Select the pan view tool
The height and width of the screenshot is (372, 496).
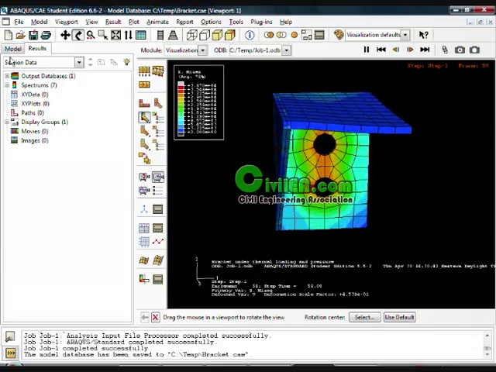pyautogui.click(x=66, y=35)
